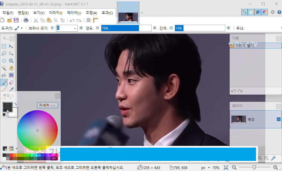Viewport: 282px width, 171px height.
Task: Add color to palette icon
Action: point(5,149)
